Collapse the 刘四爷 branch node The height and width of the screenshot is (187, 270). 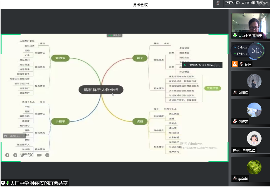(60, 58)
